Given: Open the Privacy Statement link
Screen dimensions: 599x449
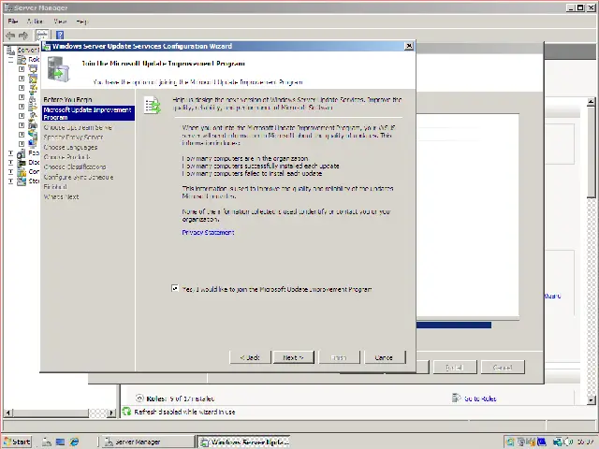Looking at the screenshot, I should 208,232.
